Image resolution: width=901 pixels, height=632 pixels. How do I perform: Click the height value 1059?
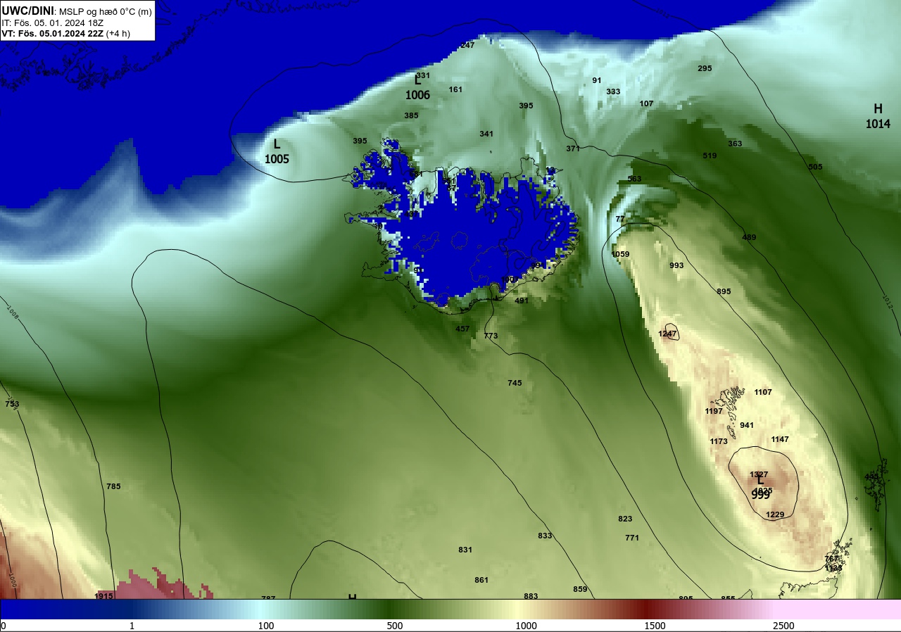[x=621, y=254]
